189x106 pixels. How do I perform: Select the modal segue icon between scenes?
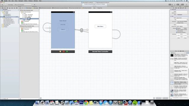82,30
